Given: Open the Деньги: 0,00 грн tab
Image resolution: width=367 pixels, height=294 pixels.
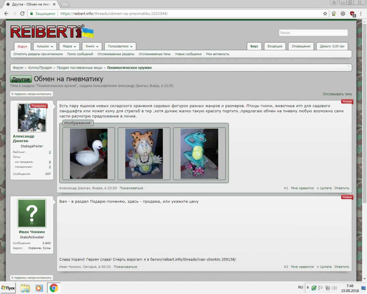Looking at the screenshot, I should [x=332, y=47].
